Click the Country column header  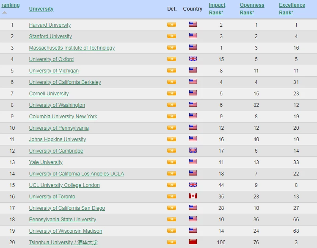pos(193,9)
